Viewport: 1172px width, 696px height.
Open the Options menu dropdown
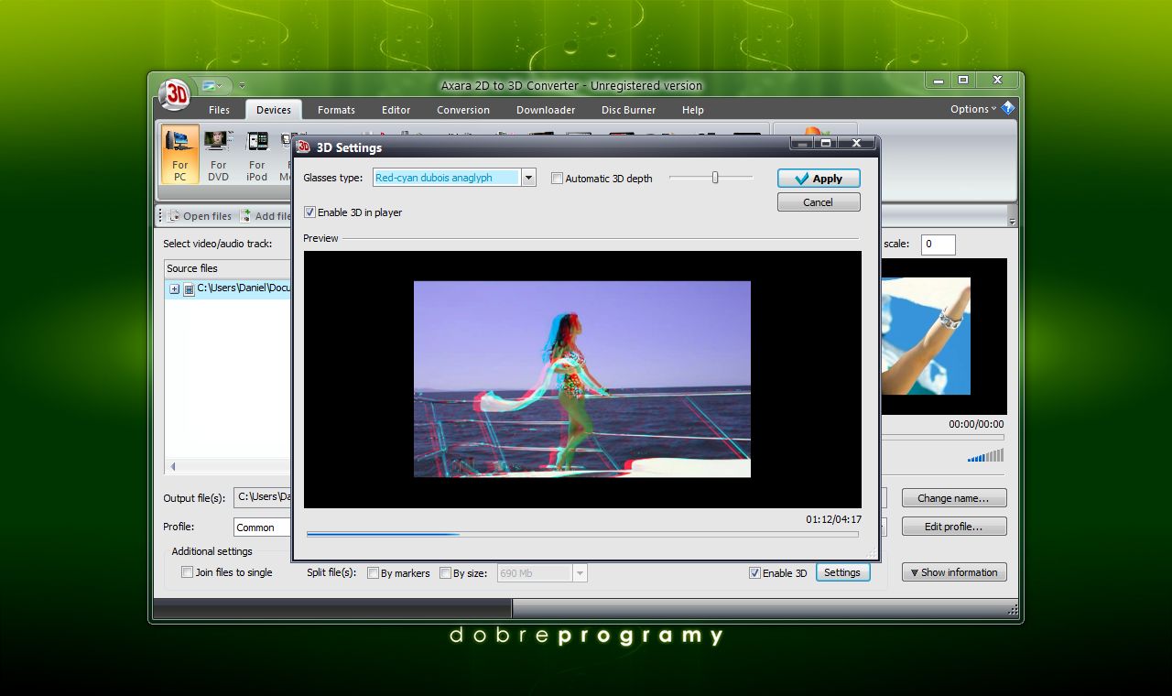973,109
